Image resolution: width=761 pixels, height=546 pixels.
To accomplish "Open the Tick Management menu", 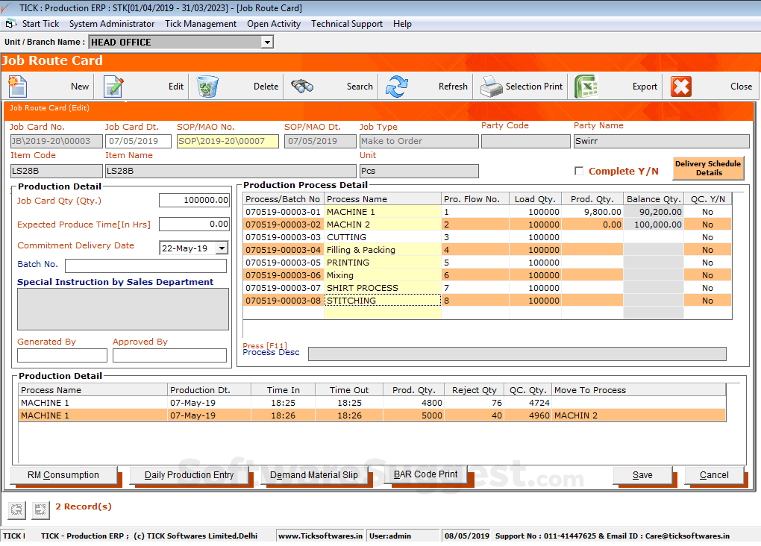I will coord(200,23).
